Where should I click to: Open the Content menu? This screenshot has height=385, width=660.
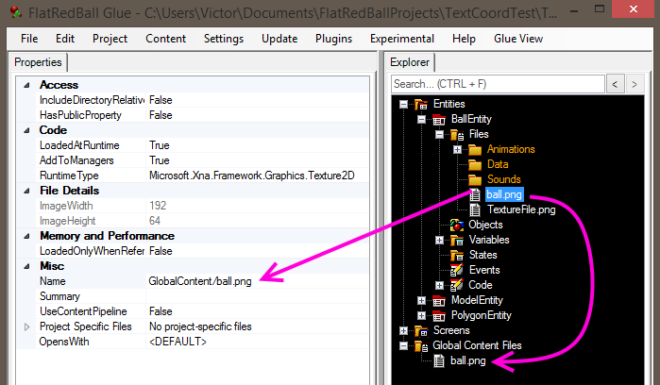point(165,39)
